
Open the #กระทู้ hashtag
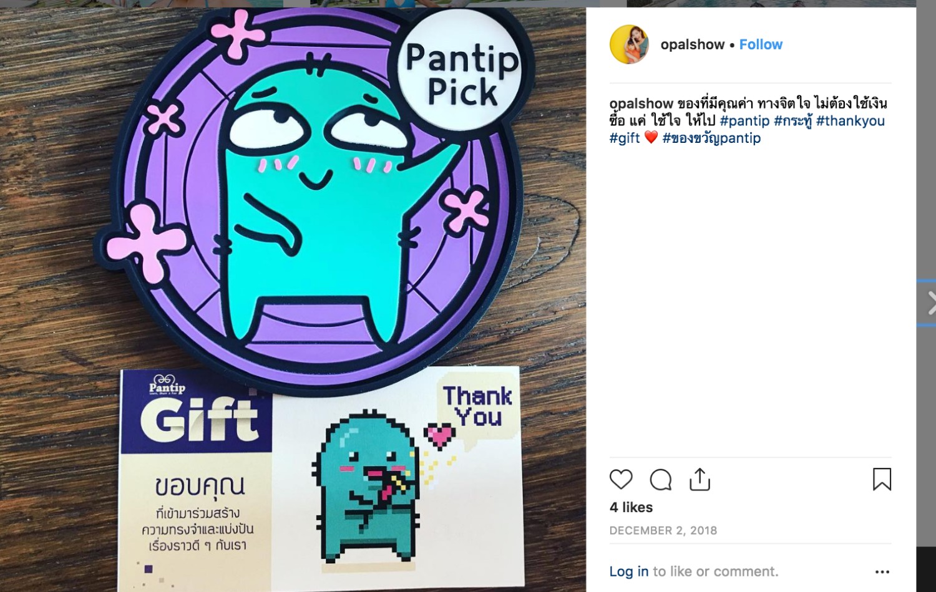coord(793,120)
